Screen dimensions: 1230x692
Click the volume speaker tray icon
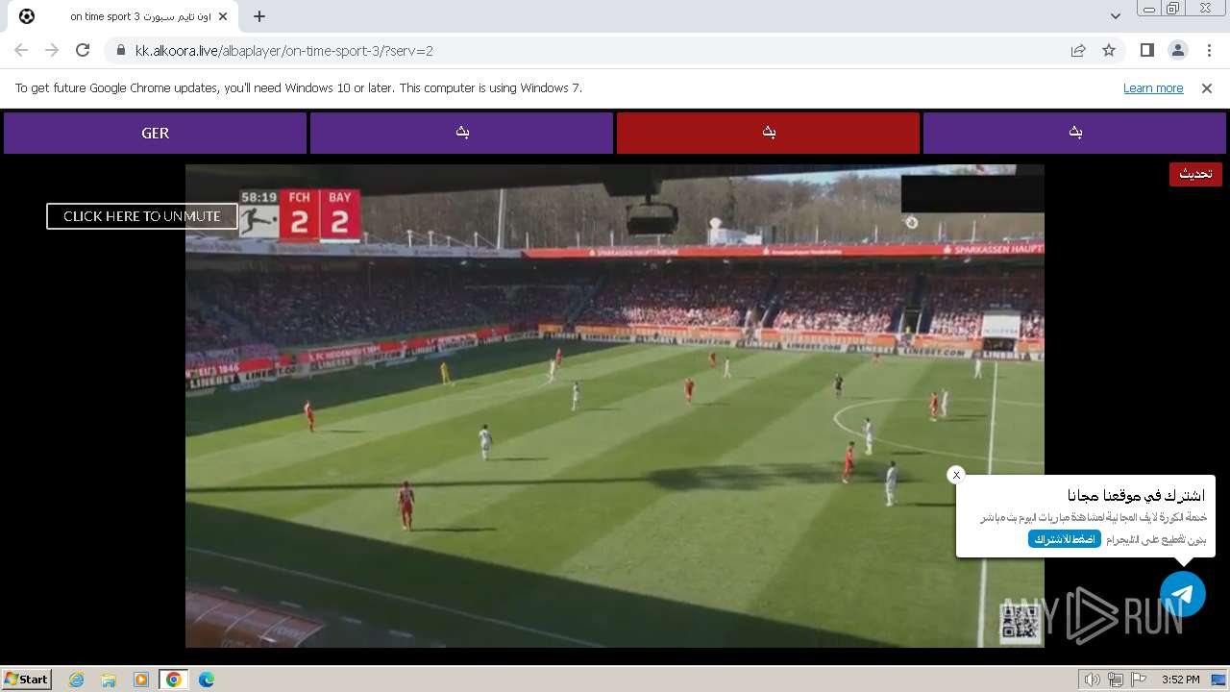[1092, 680]
